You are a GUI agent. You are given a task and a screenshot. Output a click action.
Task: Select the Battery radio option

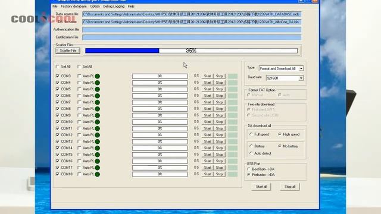(251, 146)
